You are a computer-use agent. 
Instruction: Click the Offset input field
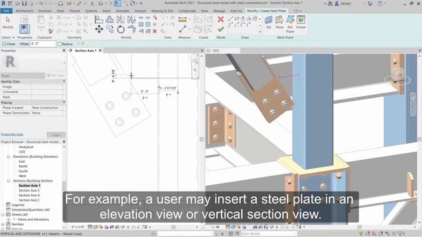coord(43,43)
